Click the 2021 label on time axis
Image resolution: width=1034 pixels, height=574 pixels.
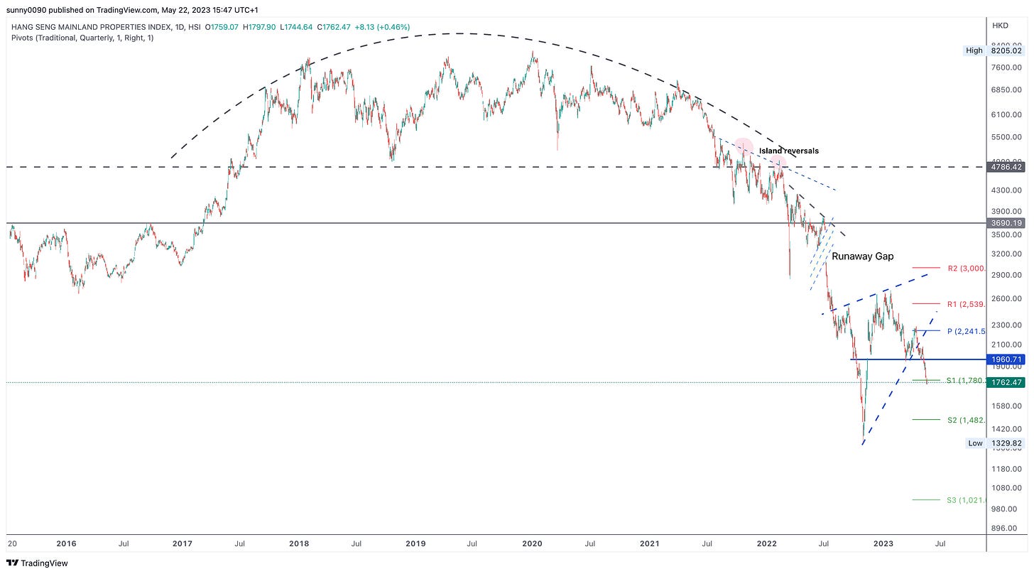coord(649,543)
